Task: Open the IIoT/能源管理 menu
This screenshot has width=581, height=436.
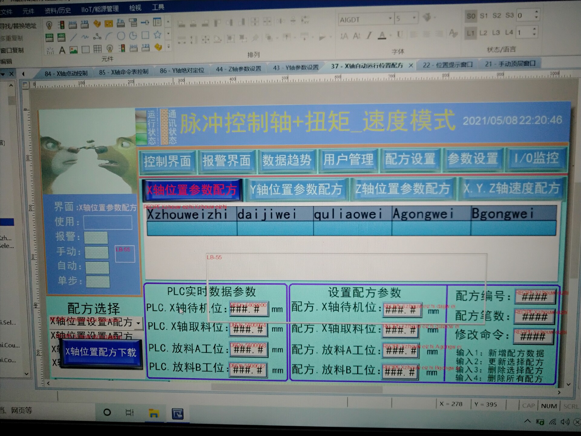Action: (x=100, y=9)
